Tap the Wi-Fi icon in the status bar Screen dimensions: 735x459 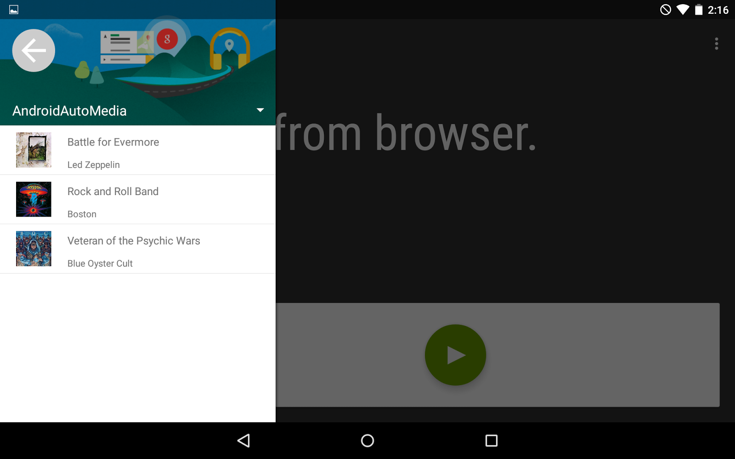[683, 9]
